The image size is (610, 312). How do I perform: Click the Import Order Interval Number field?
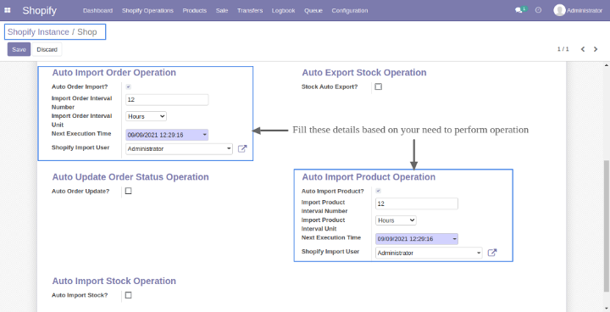[x=167, y=100]
